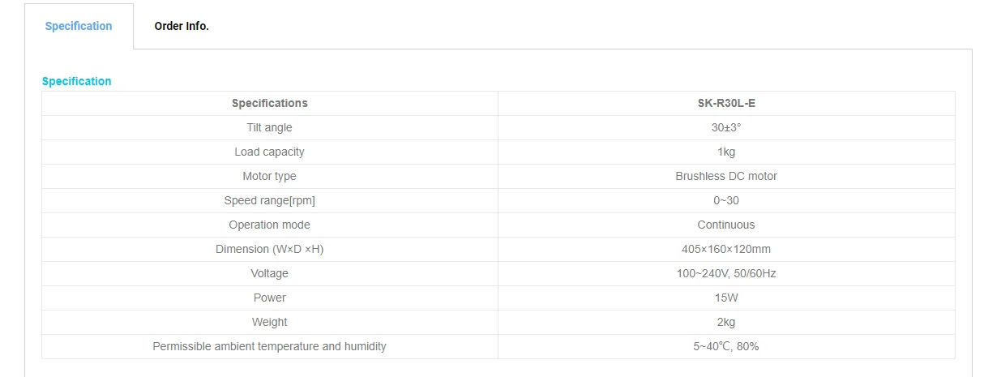Click the Speed range[rpm] label
Screen dimensions: 984x377
269,200
